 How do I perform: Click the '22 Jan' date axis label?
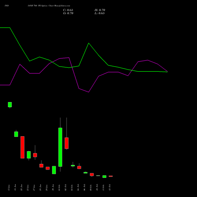pos(22,188)
